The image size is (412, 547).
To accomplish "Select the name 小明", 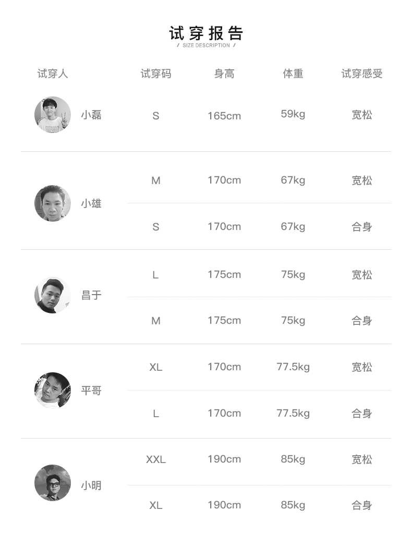I will [x=91, y=485].
